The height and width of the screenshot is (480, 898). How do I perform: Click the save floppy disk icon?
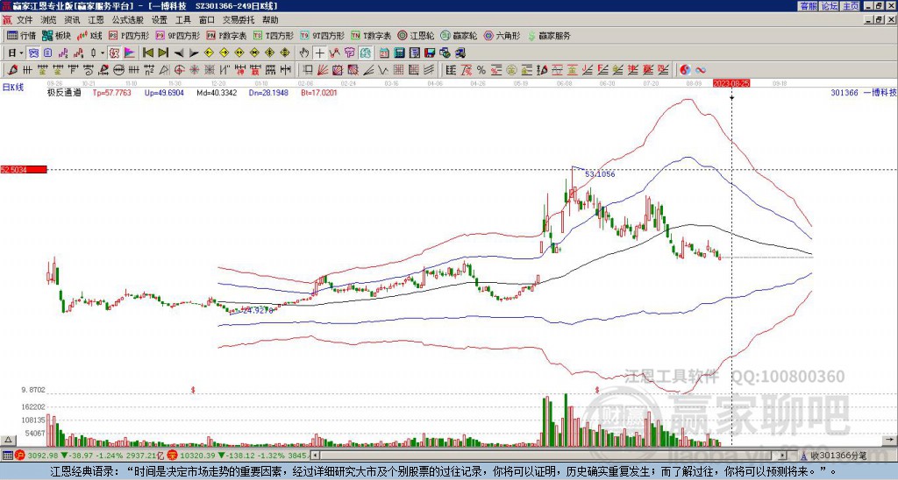coord(430,53)
